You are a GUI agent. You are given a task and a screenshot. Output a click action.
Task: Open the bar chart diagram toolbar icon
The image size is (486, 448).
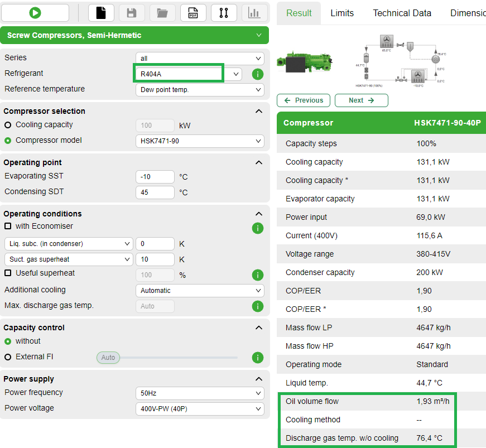pyautogui.click(x=254, y=12)
